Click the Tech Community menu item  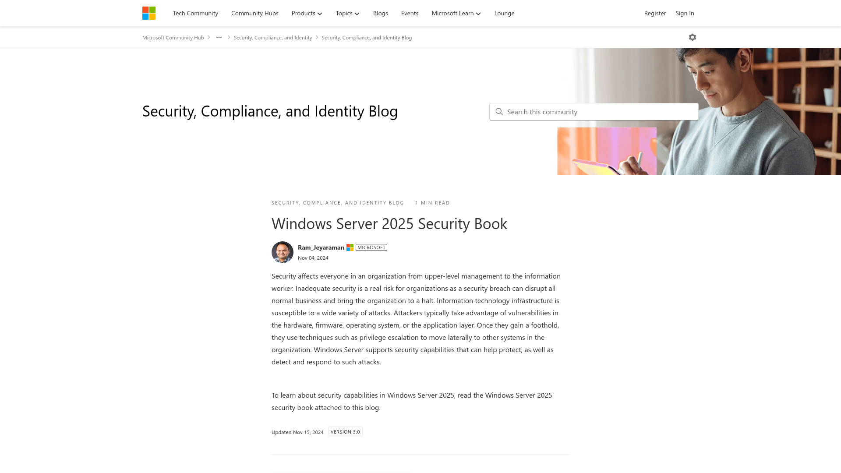pos(195,13)
